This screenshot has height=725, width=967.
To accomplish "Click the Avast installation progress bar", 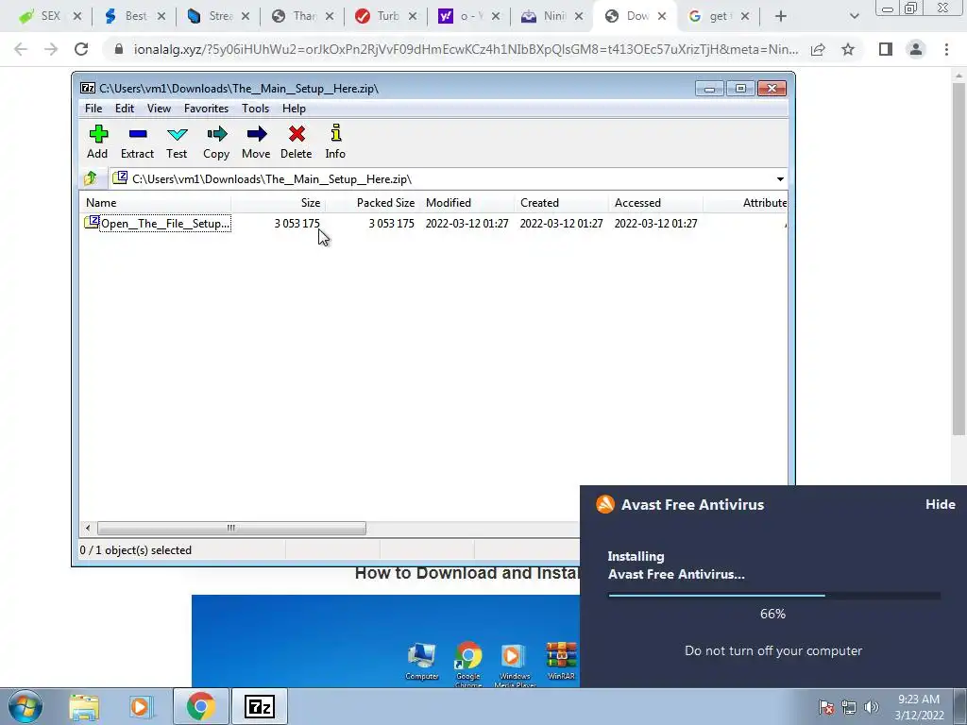I will coord(774,596).
